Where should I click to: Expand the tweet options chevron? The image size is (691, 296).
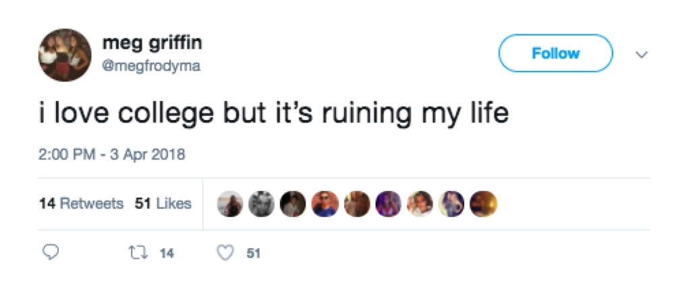click(642, 54)
